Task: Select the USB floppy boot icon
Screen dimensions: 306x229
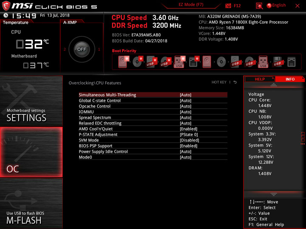Action: [278, 62]
